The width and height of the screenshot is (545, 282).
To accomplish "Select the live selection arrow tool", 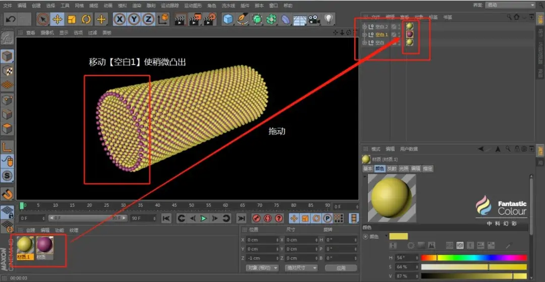I will [x=43, y=19].
